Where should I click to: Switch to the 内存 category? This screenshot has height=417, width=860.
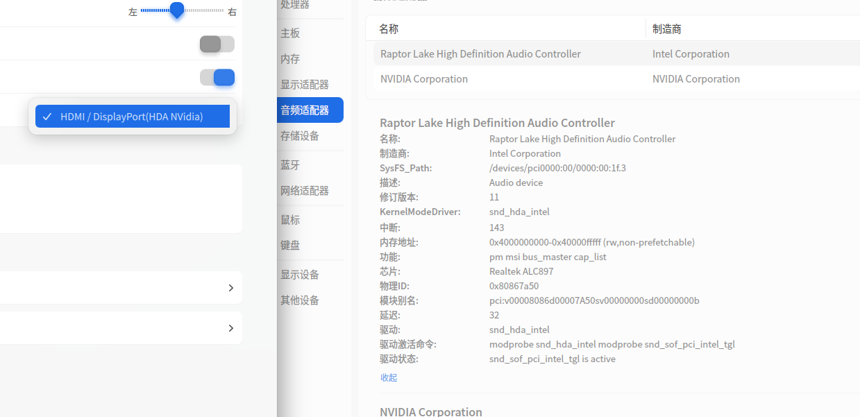coord(290,59)
